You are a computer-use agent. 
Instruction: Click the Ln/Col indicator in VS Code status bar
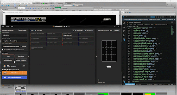(x=149, y=84)
